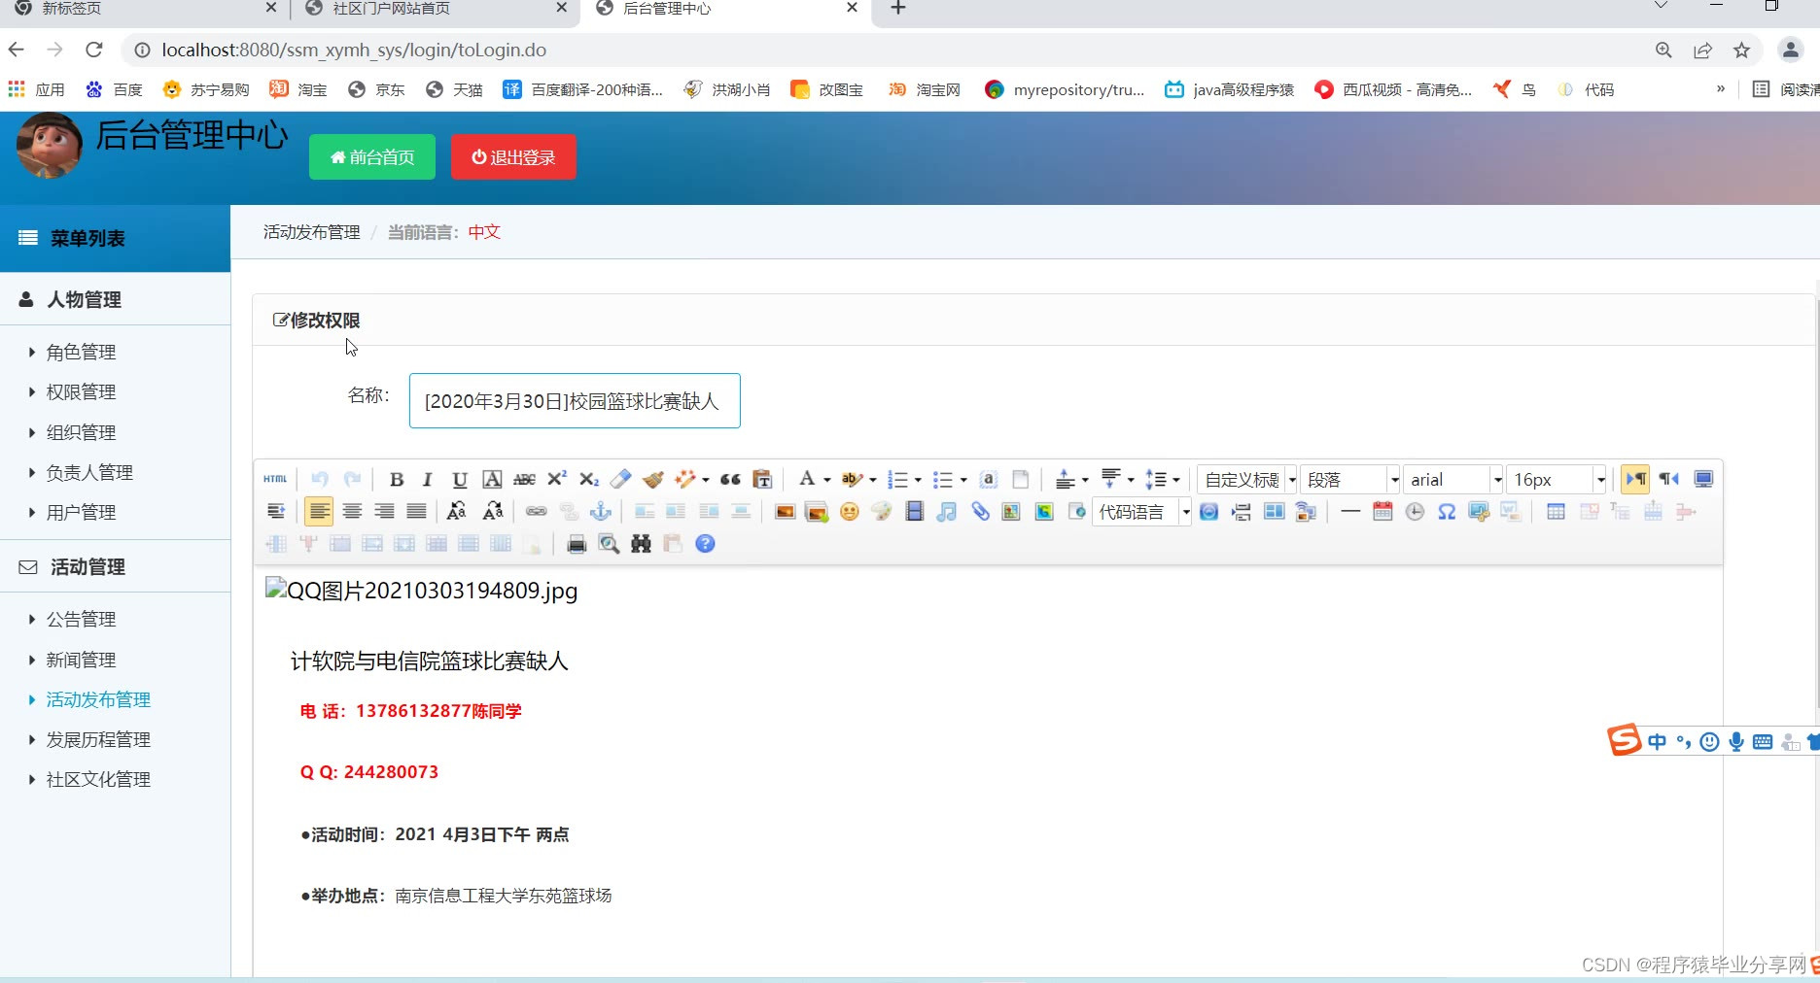The height and width of the screenshot is (983, 1820).
Task: Open search and replace binoculars icon
Action: tap(641, 543)
